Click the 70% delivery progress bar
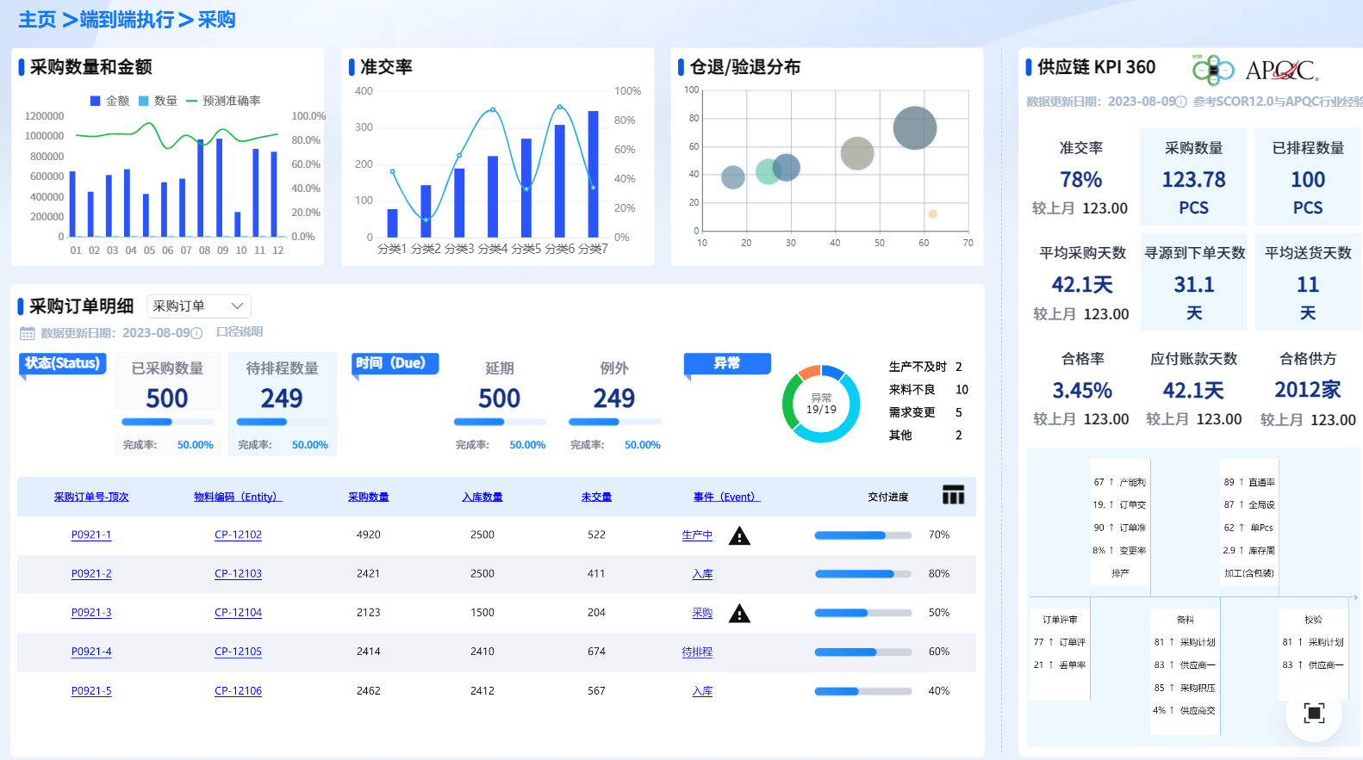Image resolution: width=1363 pixels, height=760 pixels. point(863,535)
